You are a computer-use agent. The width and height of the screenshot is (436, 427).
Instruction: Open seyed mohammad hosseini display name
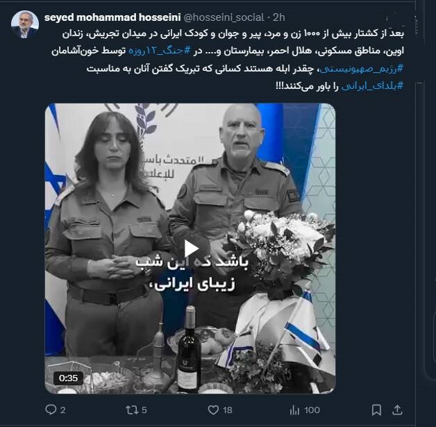(112, 17)
